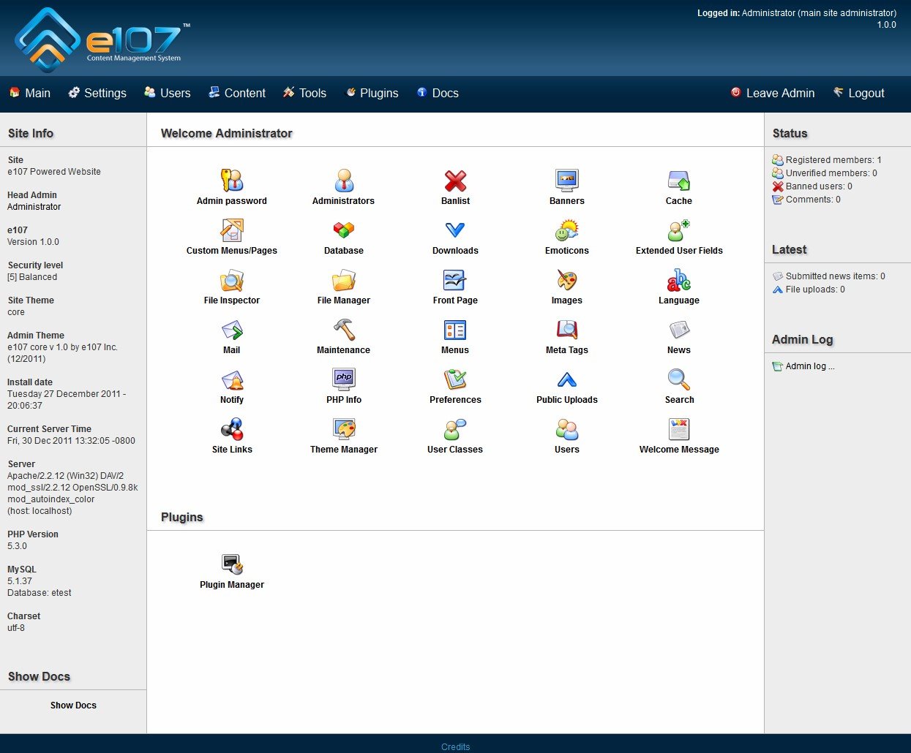Open the Plugin Manager icon
The width and height of the screenshot is (911, 753).
point(232,564)
